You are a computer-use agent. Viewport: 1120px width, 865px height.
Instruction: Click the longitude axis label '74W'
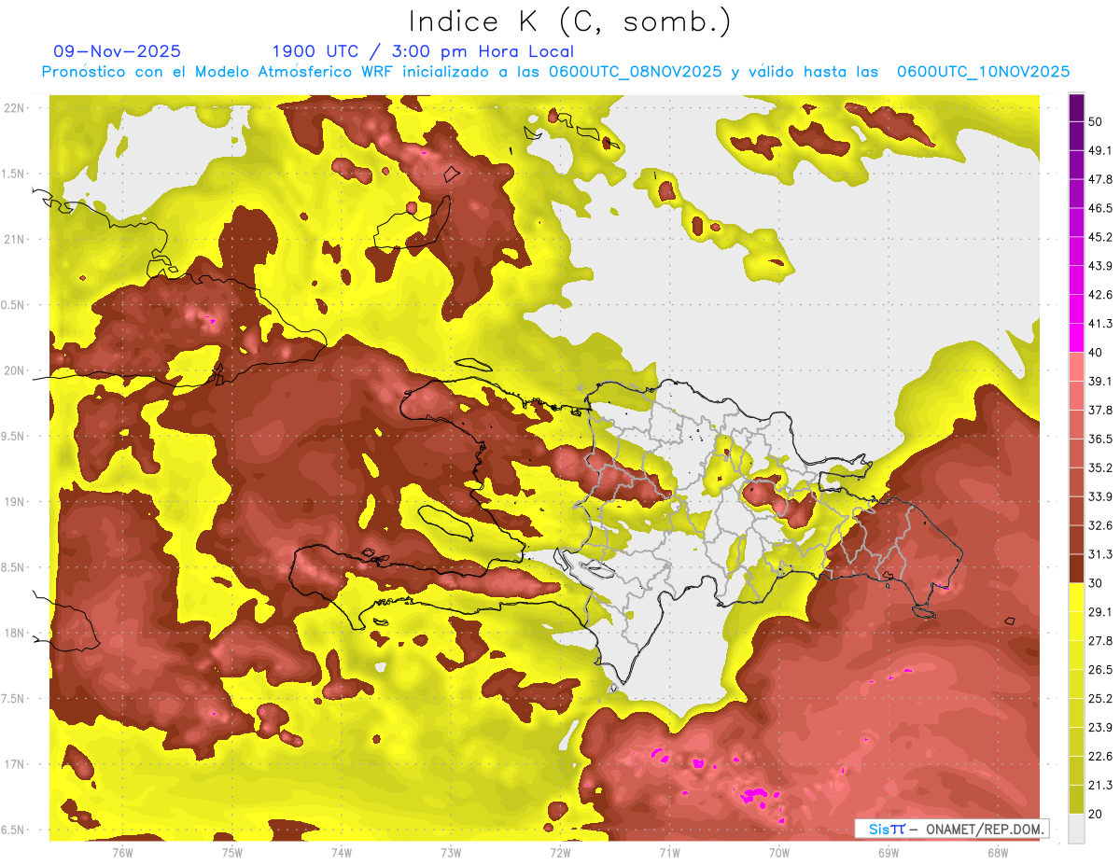pos(342,852)
